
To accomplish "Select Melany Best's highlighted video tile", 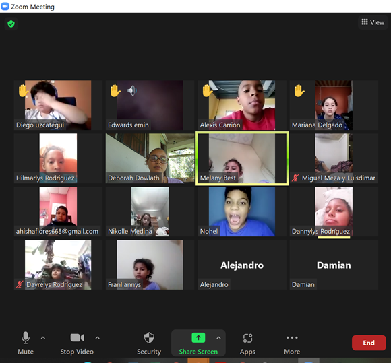I will click(x=242, y=158).
